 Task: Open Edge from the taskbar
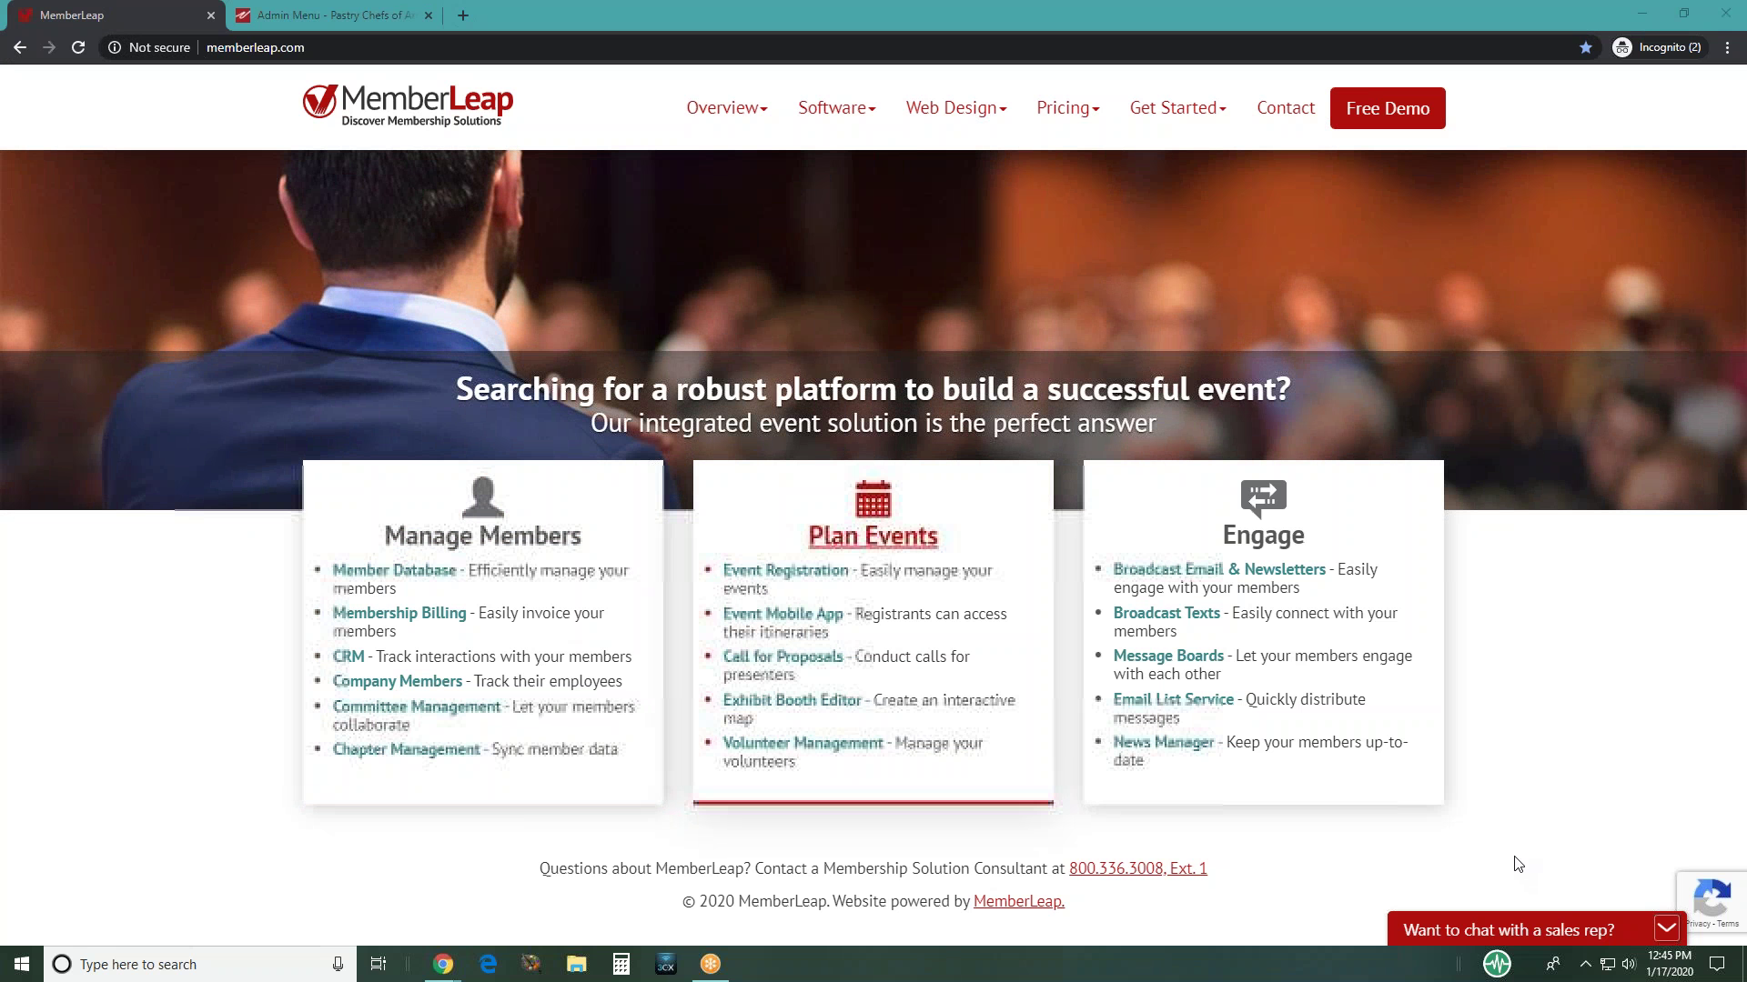point(488,964)
